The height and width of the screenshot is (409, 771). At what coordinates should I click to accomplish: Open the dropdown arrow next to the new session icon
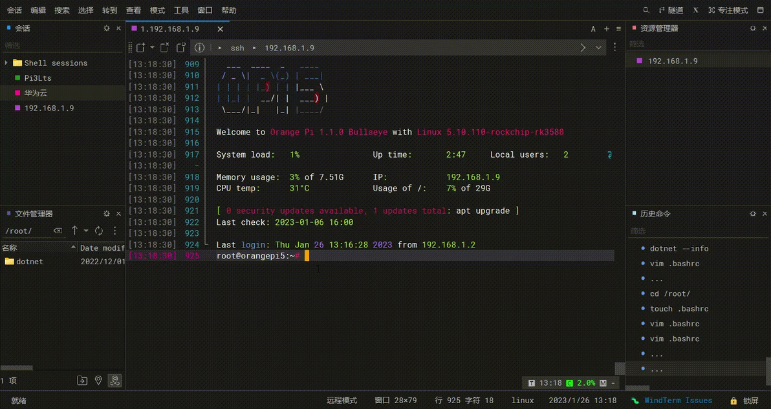click(152, 48)
